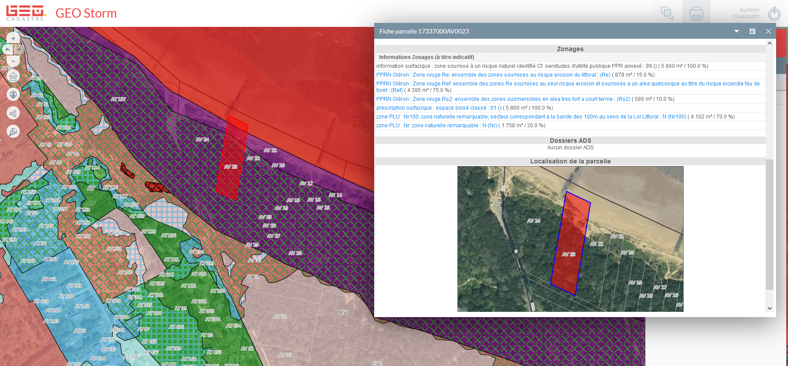Open the Fiche parcelle dropdown arrow
This screenshot has width=788, height=366.
coord(736,31)
